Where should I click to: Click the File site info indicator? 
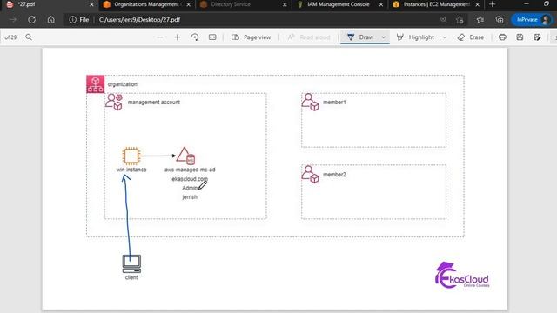click(79, 20)
